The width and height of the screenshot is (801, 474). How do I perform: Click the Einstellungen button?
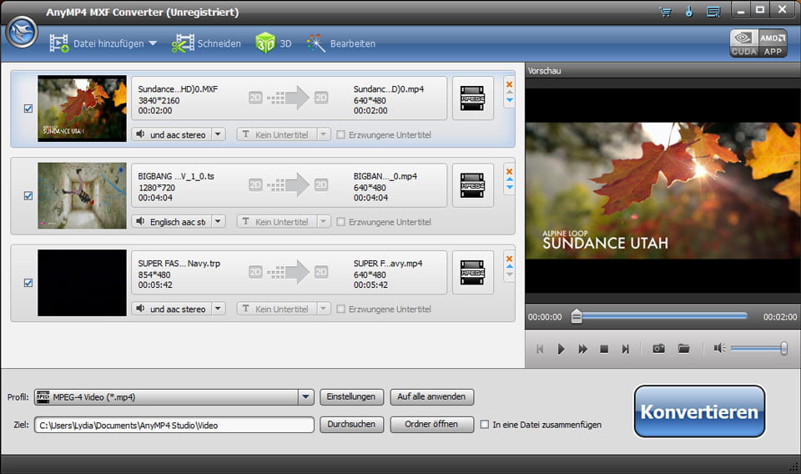point(351,397)
